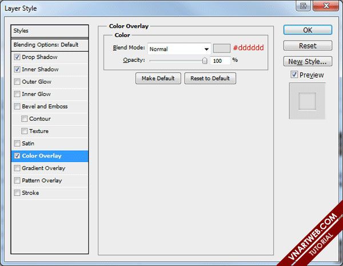Uncheck the Inner Shadow effect
The image size is (343, 266).
coord(17,70)
